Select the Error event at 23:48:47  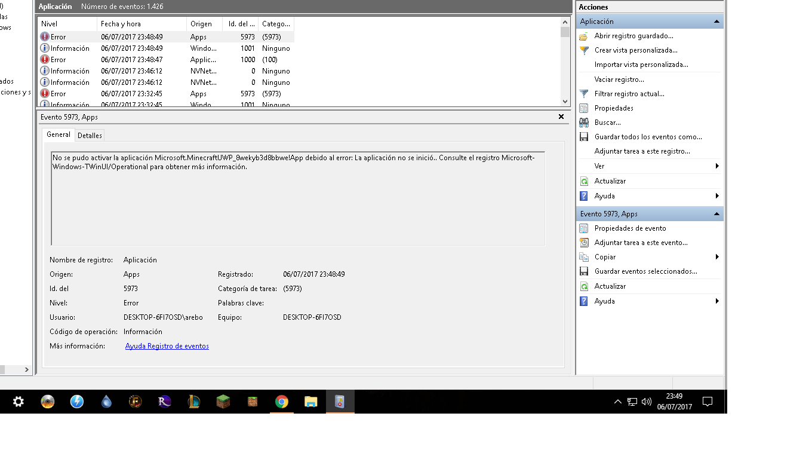coord(124,60)
